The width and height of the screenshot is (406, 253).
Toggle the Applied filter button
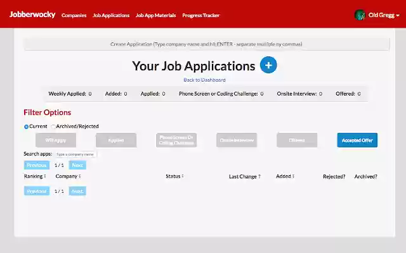tap(116, 140)
